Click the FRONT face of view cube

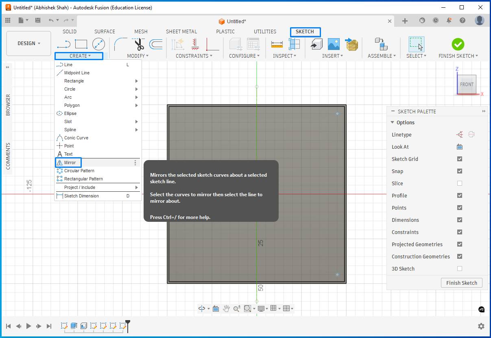[467, 84]
